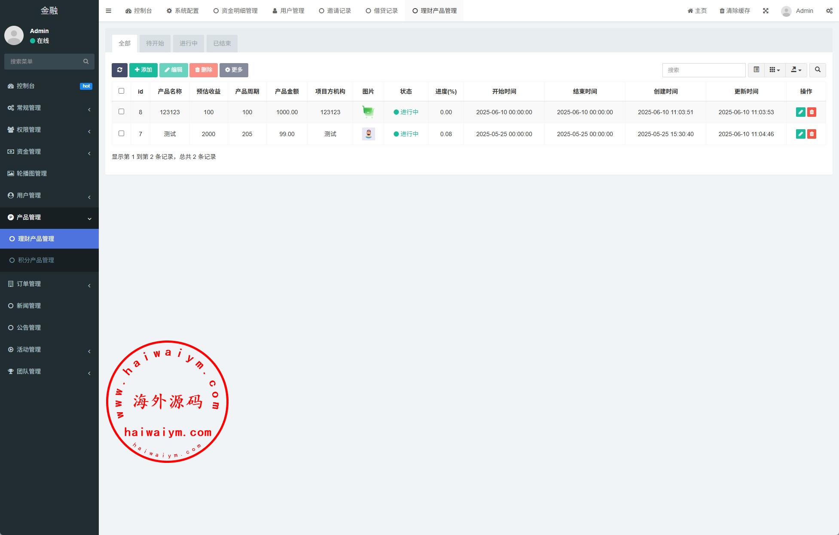The height and width of the screenshot is (535, 839).
Task: Click the table 搜索 input field
Action: (x=704, y=70)
